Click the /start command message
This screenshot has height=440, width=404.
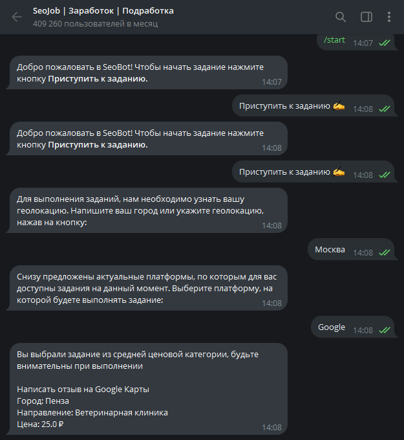pos(335,40)
